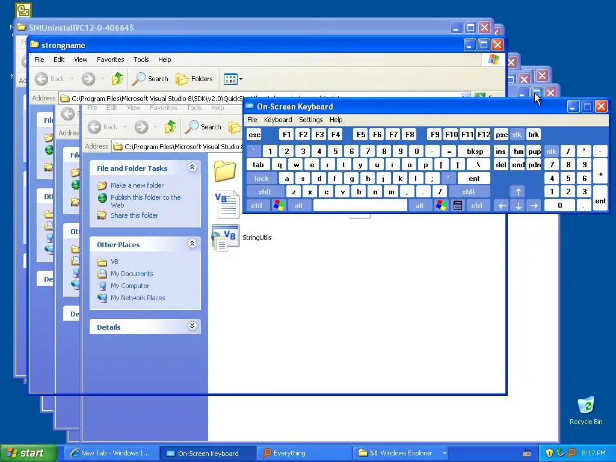
Task: Open Favorites menu in strongname window
Action: [111, 60]
